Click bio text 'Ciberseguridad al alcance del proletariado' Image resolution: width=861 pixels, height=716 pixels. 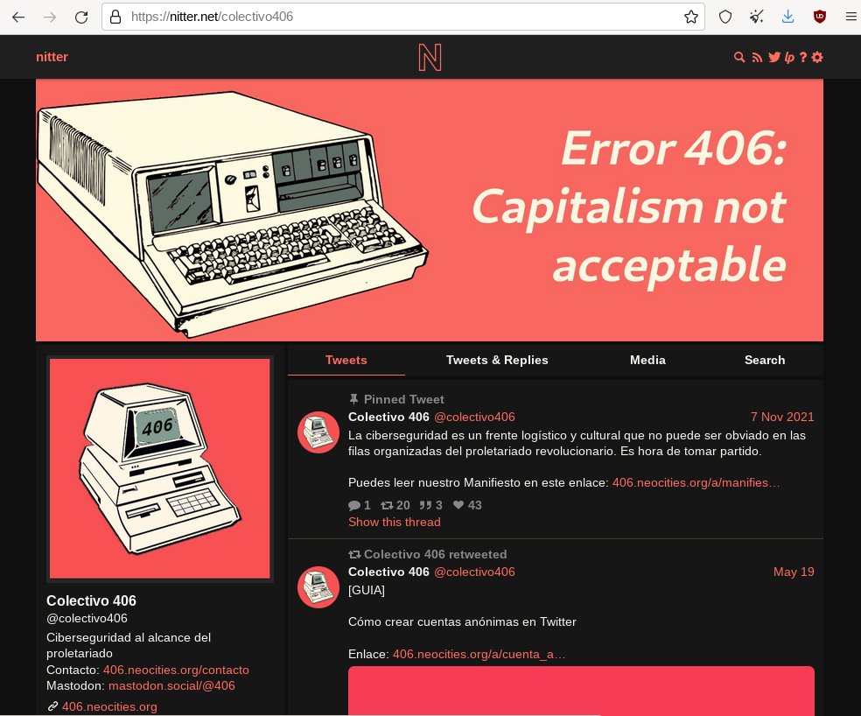coord(129,646)
